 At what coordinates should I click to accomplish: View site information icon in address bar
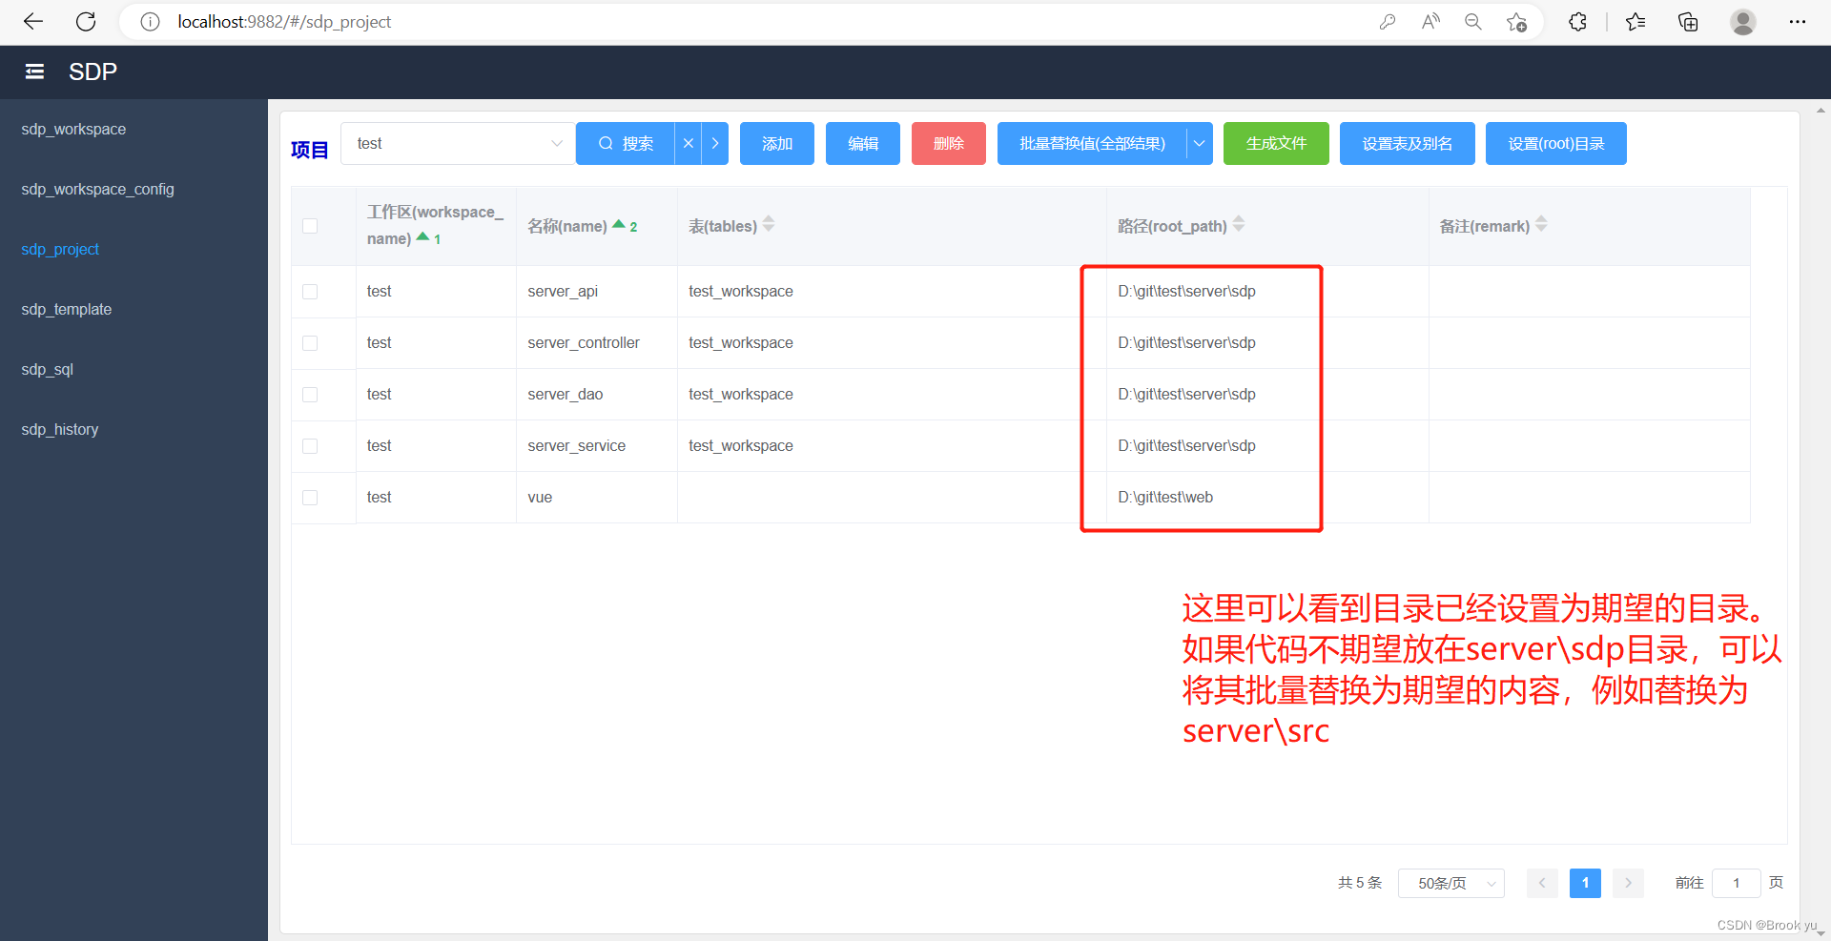coord(150,22)
